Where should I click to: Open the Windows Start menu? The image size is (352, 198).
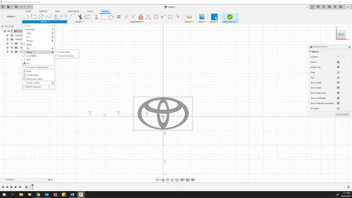point(4,195)
